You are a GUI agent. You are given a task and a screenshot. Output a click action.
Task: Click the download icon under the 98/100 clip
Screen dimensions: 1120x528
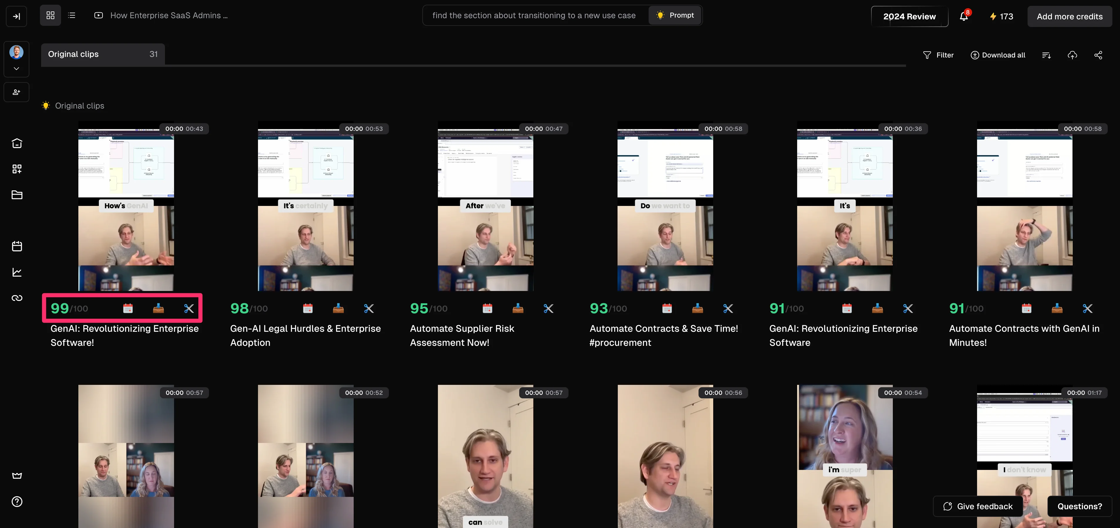pyautogui.click(x=338, y=309)
